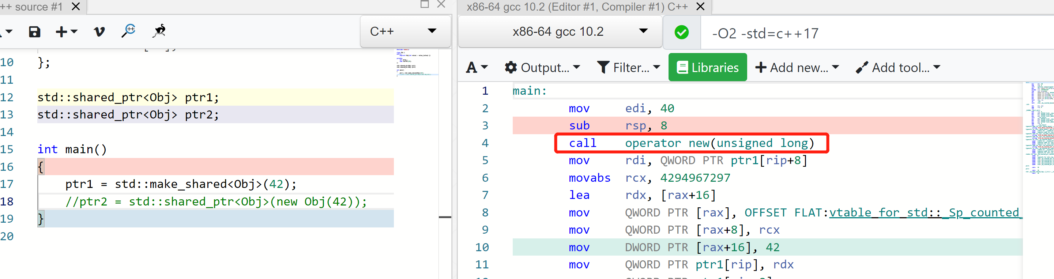Click the 'int main()' source line
The image size is (1054, 279).
click(x=72, y=149)
